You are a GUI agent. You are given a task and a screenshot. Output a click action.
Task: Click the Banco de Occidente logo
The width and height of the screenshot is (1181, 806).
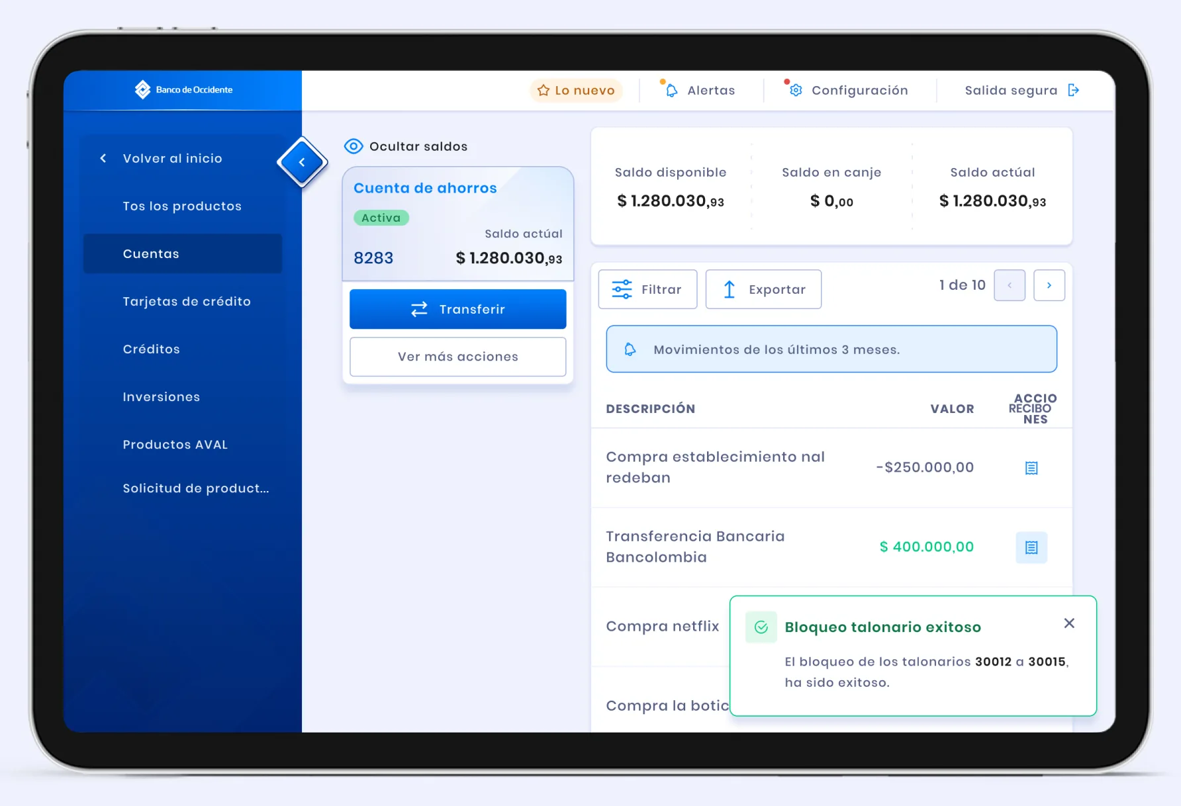(x=183, y=89)
